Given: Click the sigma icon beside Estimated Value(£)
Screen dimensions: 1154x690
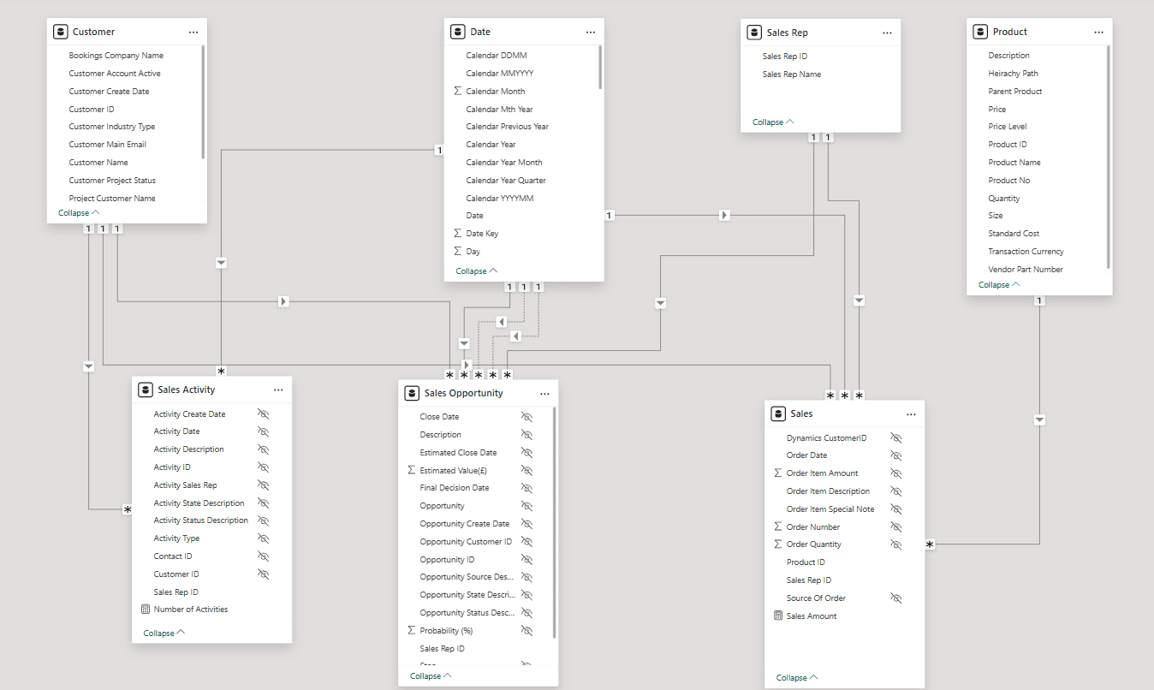Looking at the screenshot, I should tap(412, 470).
